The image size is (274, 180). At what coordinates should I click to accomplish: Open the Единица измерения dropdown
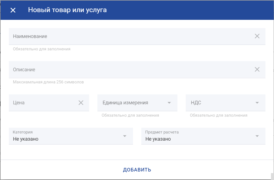pos(132,103)
